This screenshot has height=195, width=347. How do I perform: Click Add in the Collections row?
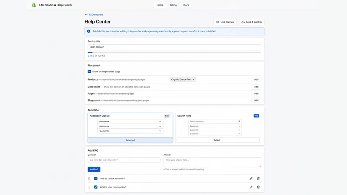coord(256,87)
